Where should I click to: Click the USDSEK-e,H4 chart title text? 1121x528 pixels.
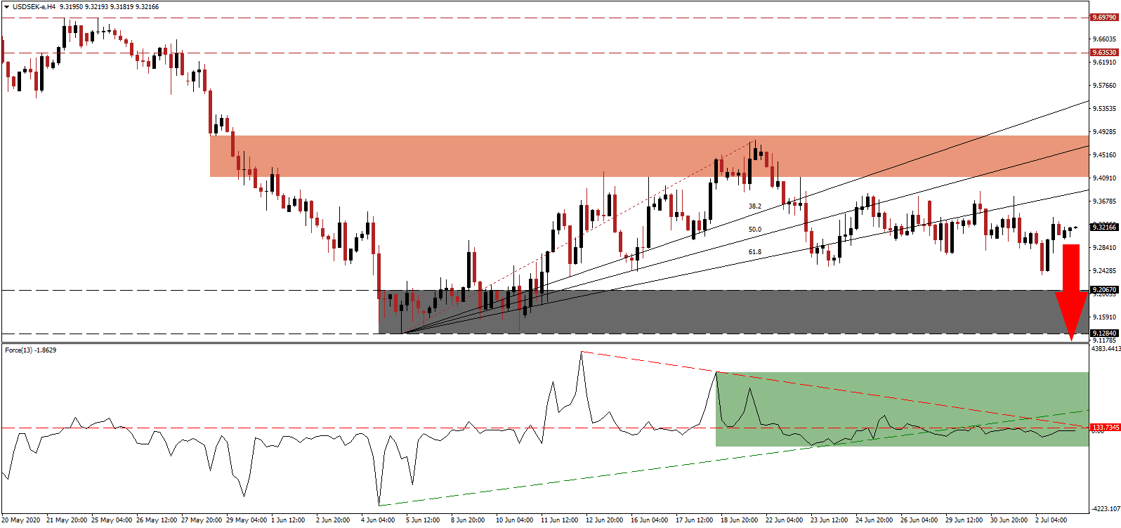35,7
